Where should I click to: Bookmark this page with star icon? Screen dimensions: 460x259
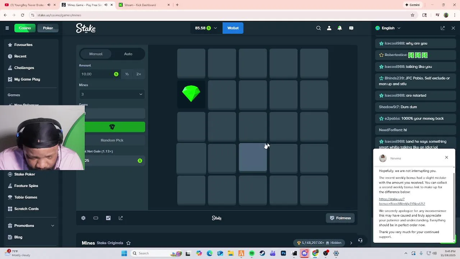413,15
